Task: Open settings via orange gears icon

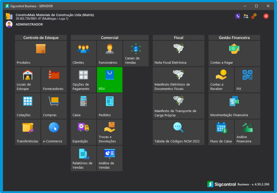Action: [x=254, y=16]
